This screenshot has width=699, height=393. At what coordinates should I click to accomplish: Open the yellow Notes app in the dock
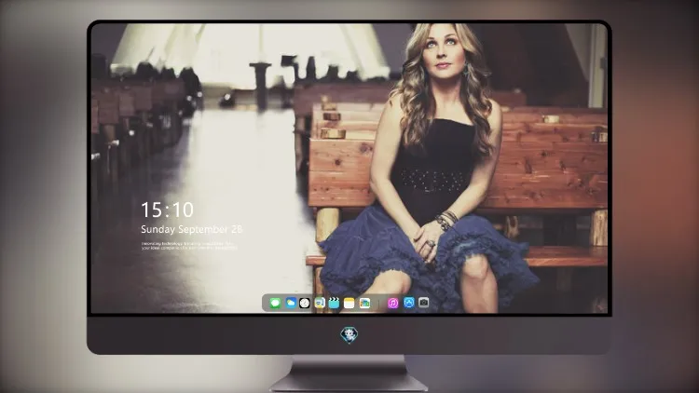(349, 303)
